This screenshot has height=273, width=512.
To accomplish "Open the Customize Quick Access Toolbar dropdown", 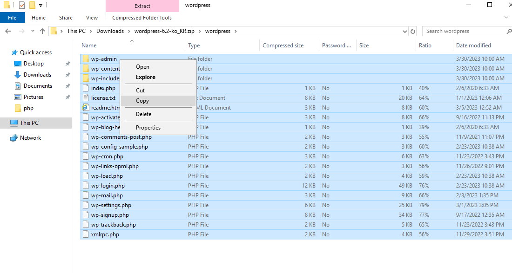I will pos(41,6).
